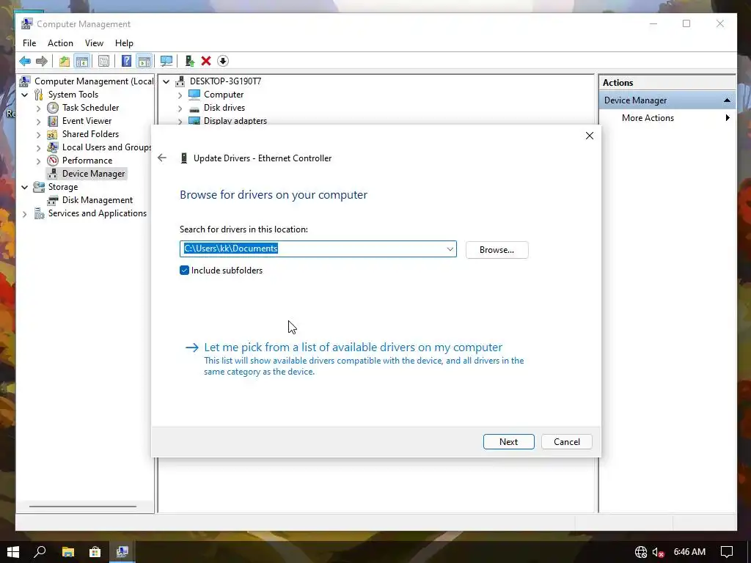Click the blue Help question mark icon
The image size is (751, 563).
[x=126, y=62]
